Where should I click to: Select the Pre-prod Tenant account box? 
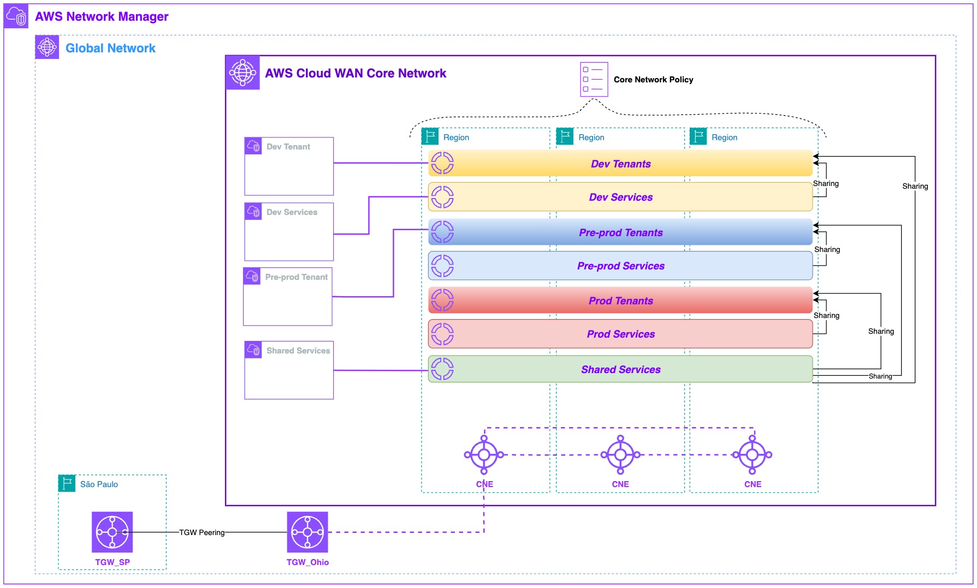[x=287, y=296]
